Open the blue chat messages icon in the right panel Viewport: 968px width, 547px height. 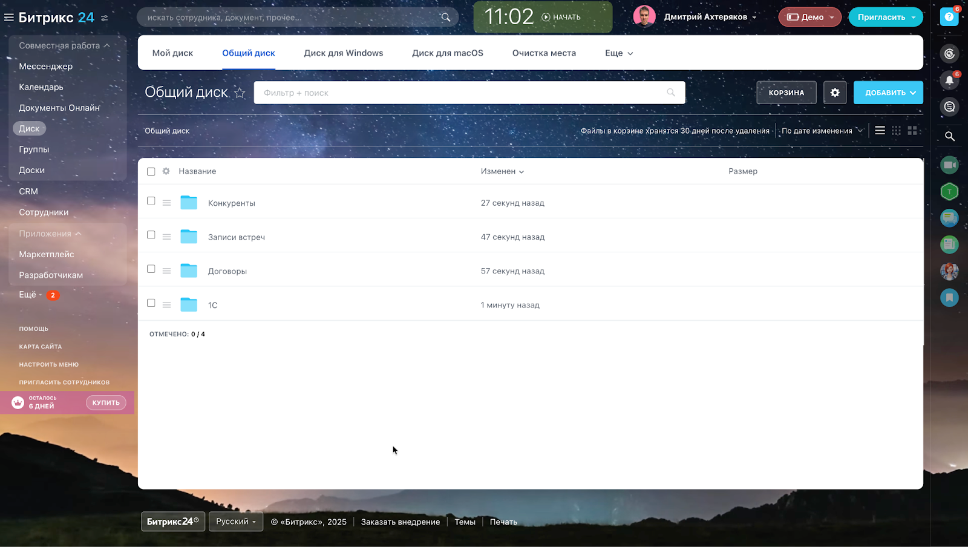(949, 218)
